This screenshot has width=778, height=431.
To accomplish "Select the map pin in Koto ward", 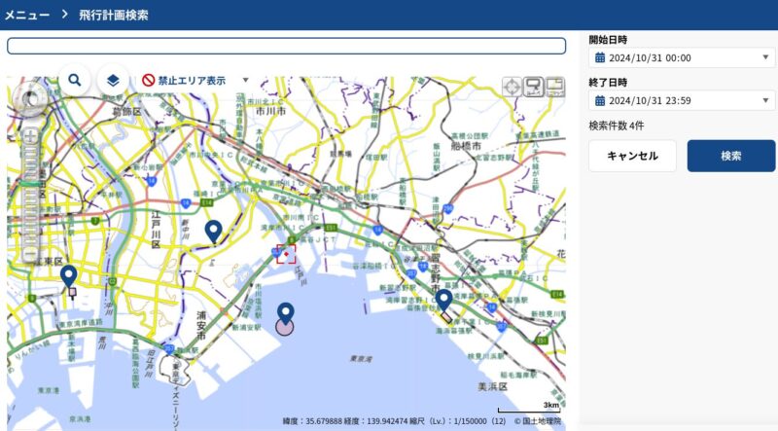I will (x=69, y=275).
